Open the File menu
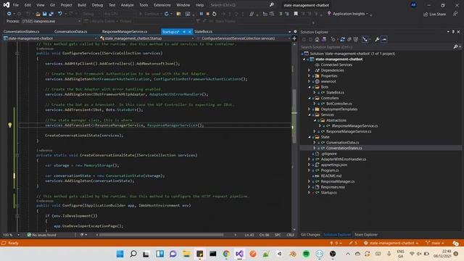The height and width of the screenshot is (261, 464). pos(16,5)
